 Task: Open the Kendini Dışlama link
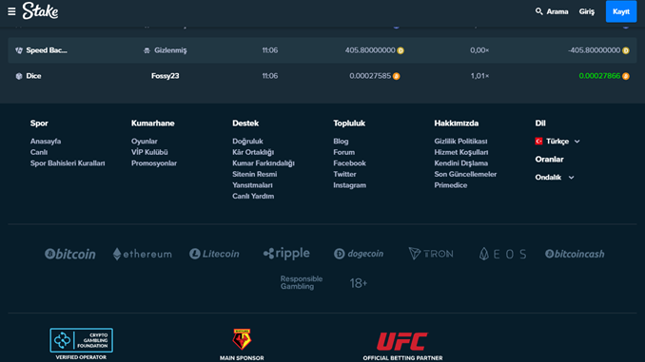[x=461, y=163]
